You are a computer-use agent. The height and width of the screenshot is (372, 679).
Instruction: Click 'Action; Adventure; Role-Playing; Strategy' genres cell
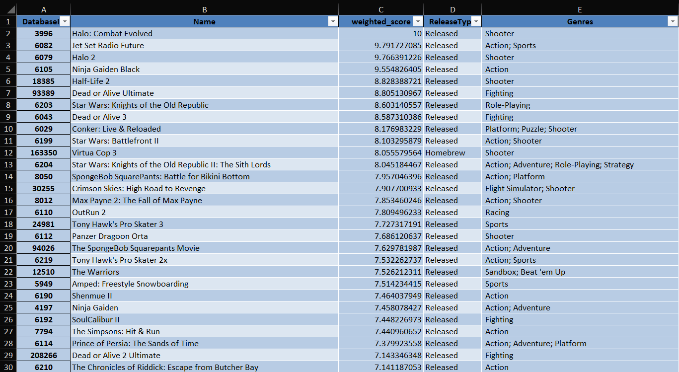580,164
